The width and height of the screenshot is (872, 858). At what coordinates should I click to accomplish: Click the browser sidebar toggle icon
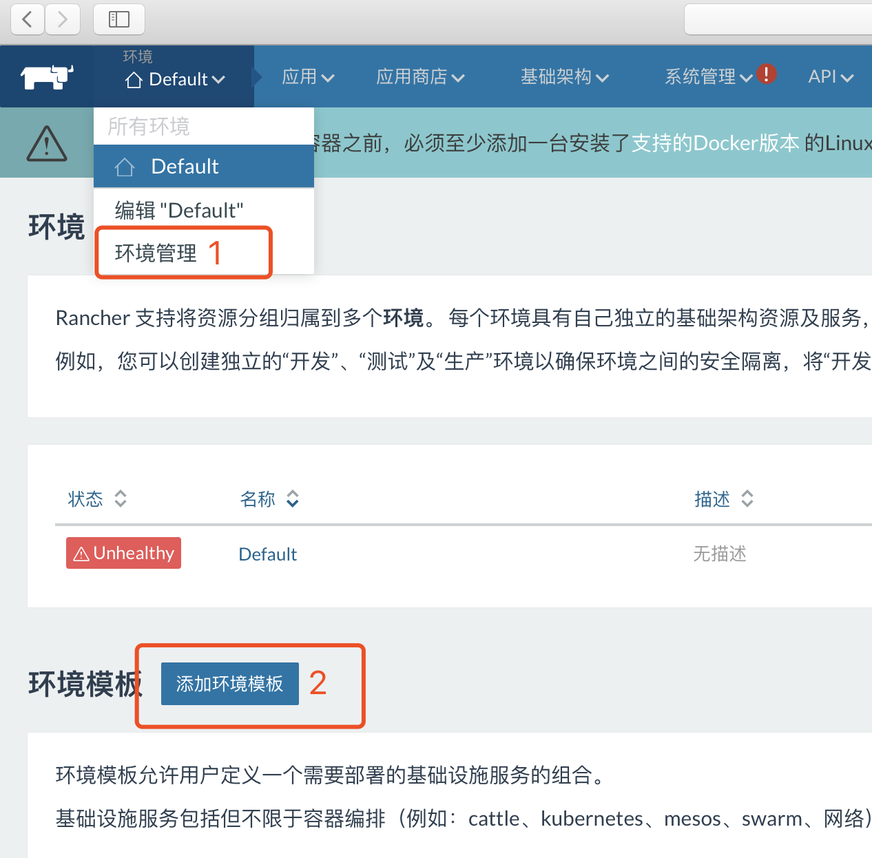point(118,19)
